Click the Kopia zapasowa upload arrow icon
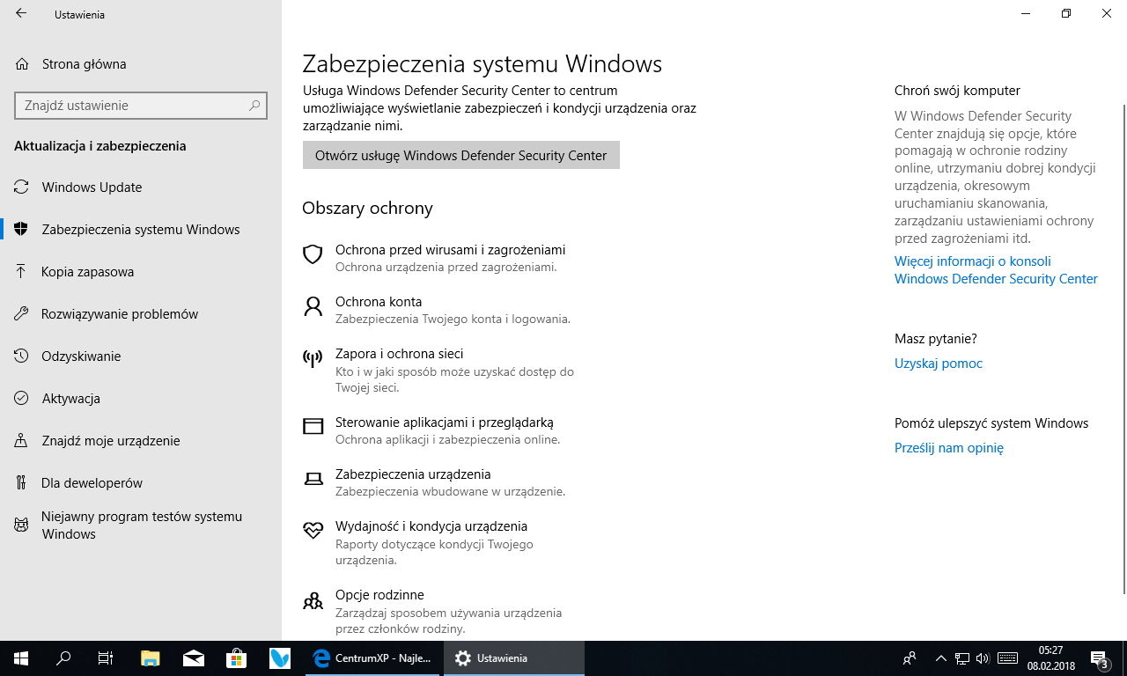 pyautogui.click(x=21, y=272)
